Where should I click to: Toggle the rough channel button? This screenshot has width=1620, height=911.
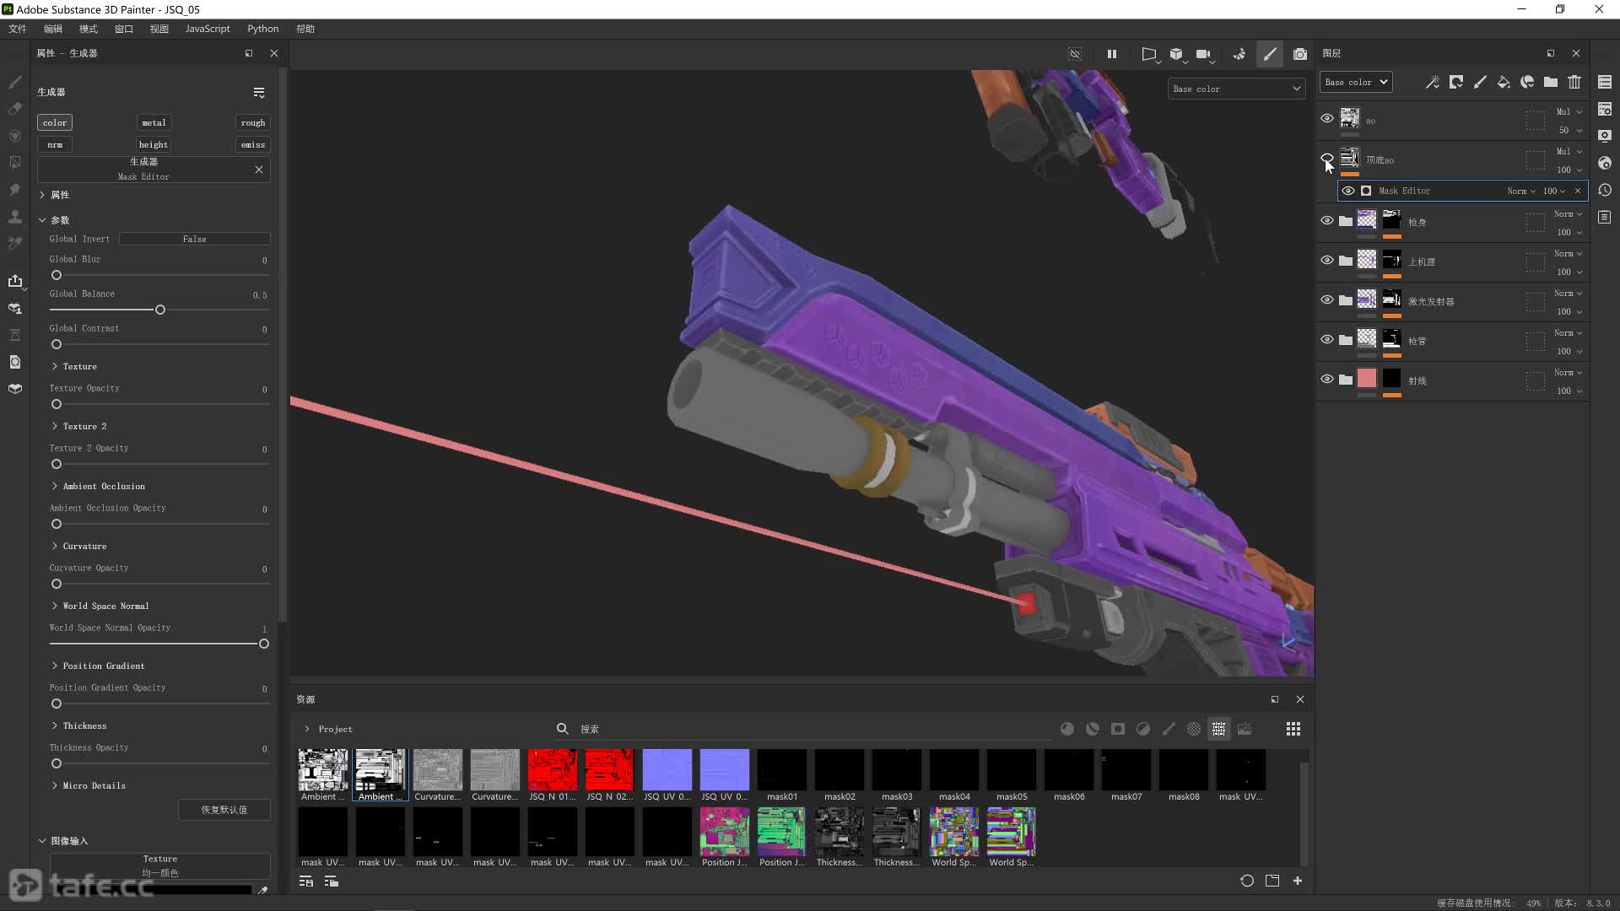253,122
